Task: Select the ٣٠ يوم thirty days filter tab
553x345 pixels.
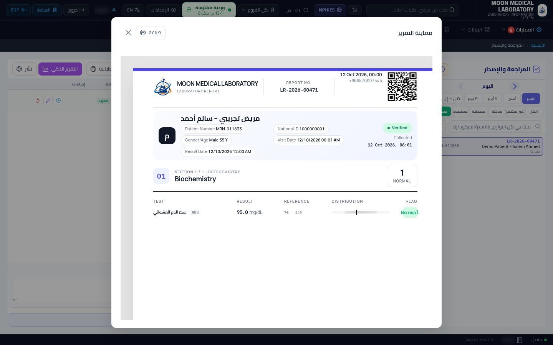Action: [x=473, y=99]
